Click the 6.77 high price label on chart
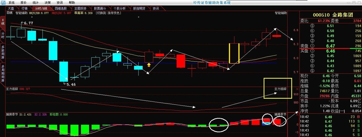 pos(28,23)
